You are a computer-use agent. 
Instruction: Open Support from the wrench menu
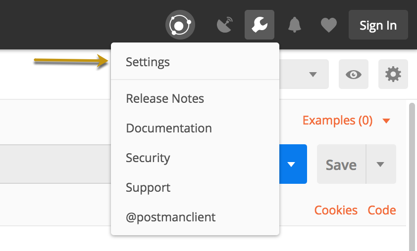(x=148, y=187)
